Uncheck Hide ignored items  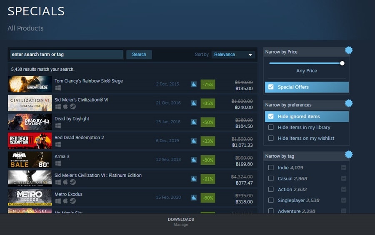point(271,116)
